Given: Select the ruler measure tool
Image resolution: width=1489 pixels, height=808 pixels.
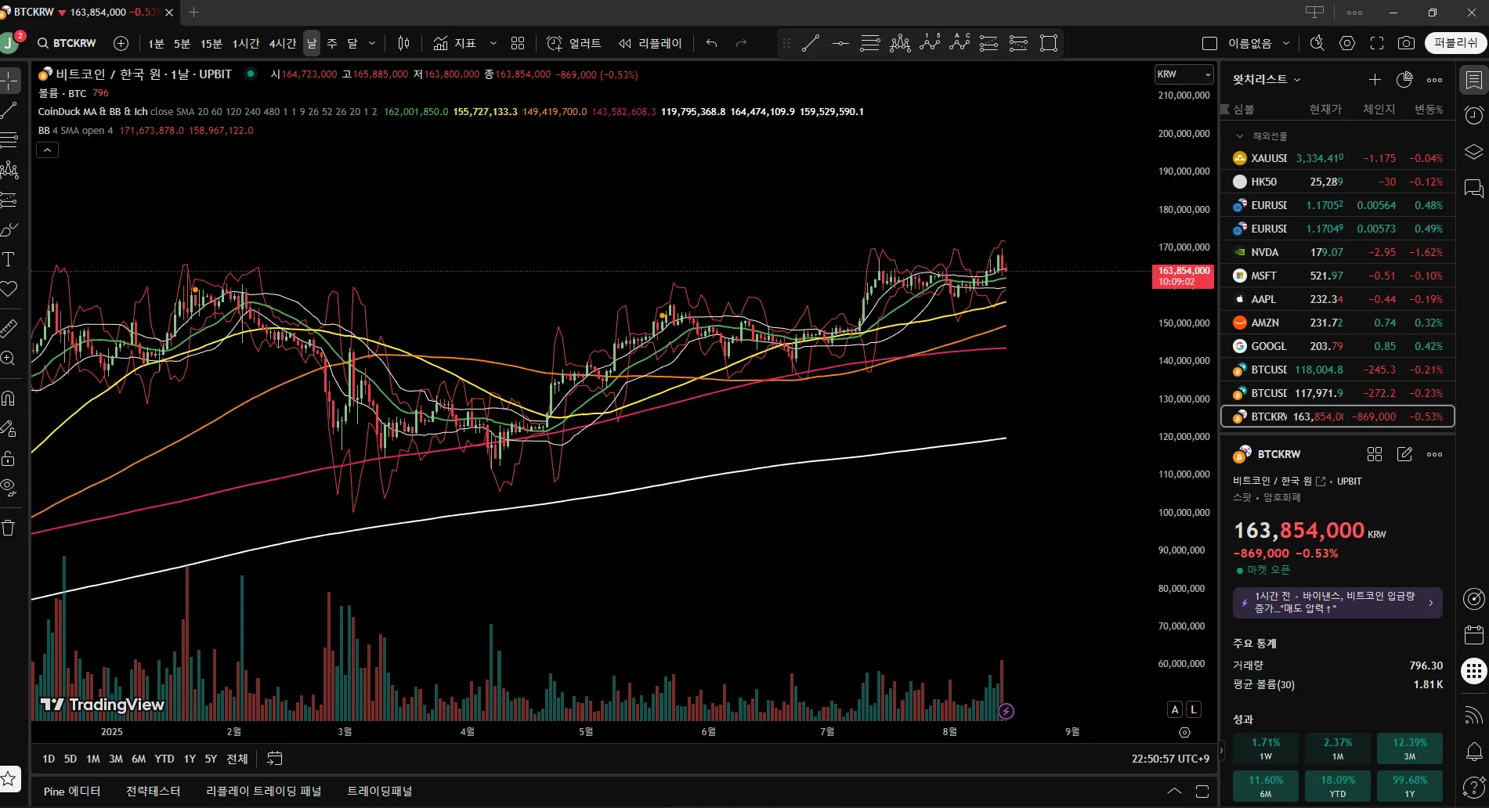Looking at the screenshot, I should (x=9, y=328).
